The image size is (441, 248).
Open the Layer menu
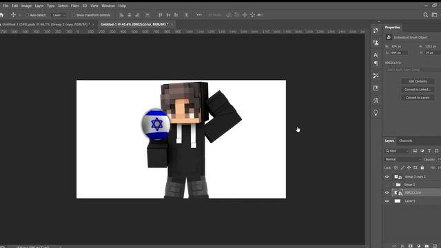click(39, 6)
